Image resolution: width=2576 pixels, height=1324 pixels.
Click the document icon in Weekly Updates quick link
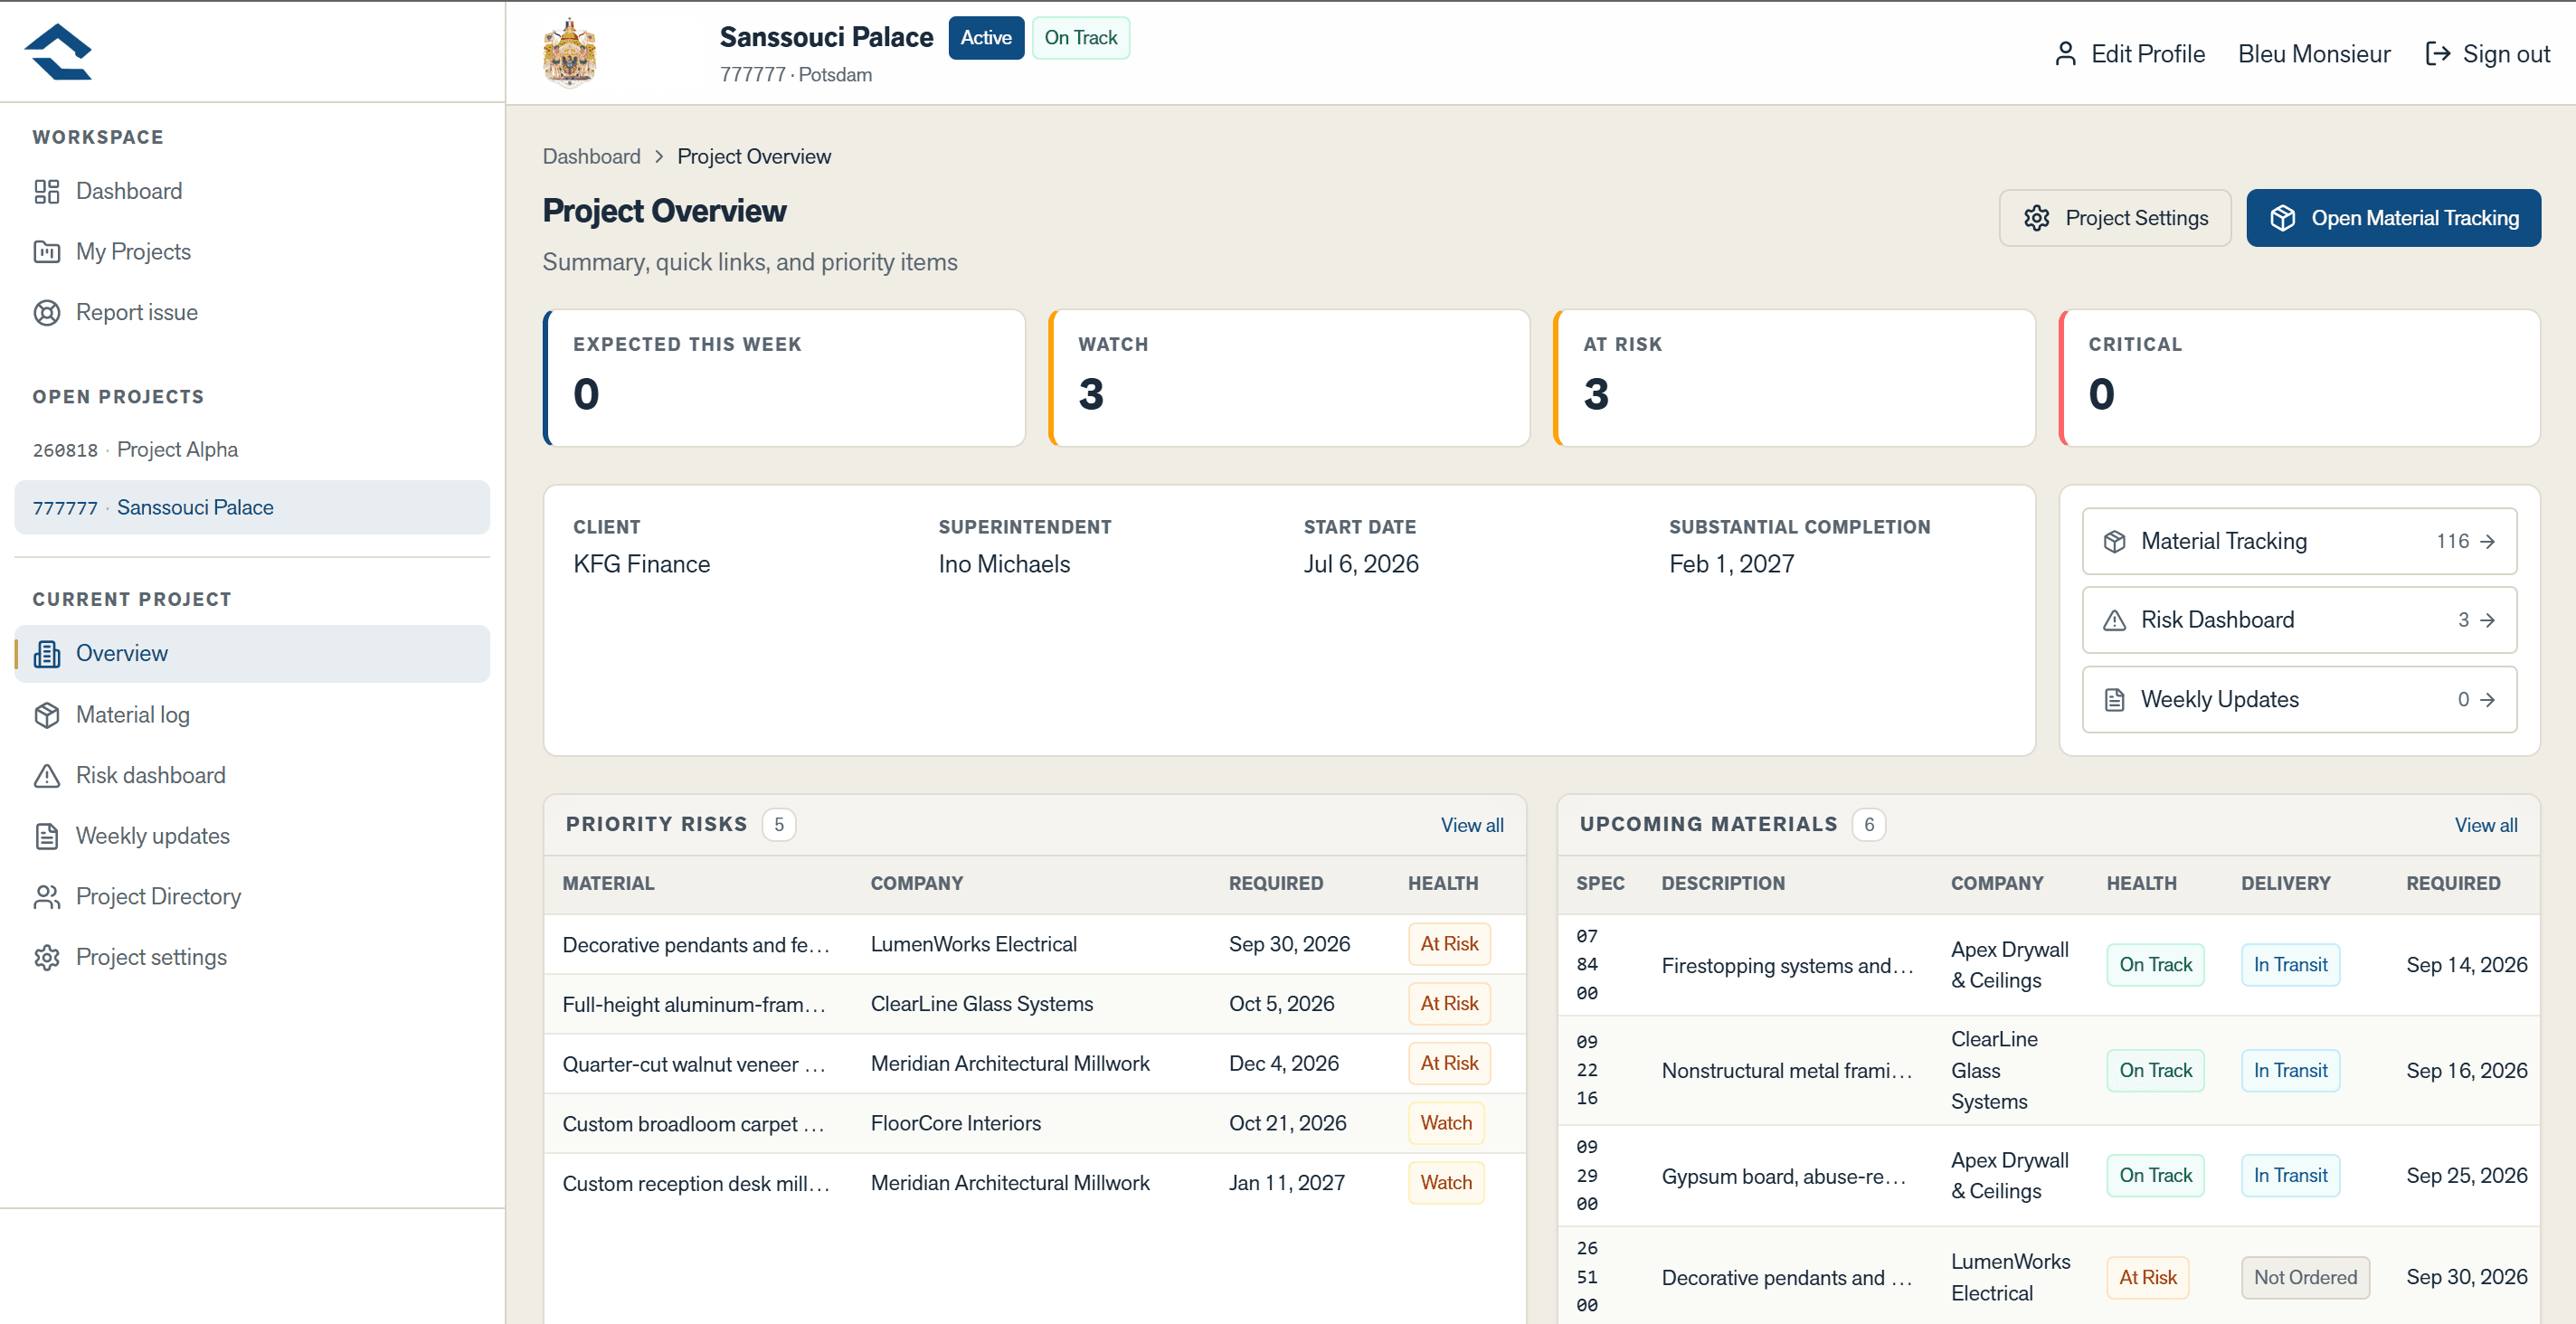tap(2114, 700)
